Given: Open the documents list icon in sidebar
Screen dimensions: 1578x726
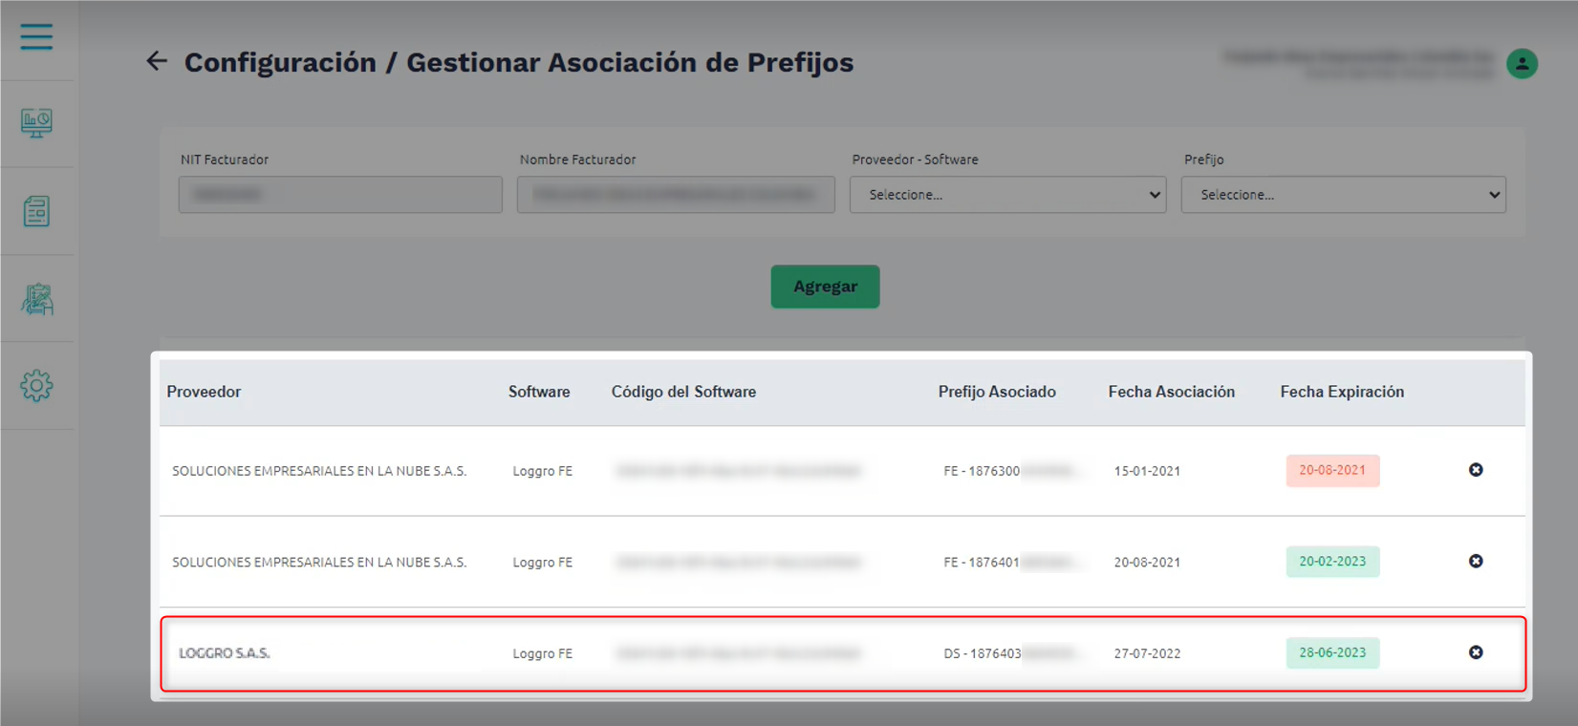Looking at the screenshot, I should coord(36,211).
